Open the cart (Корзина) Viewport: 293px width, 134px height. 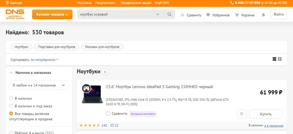tap(244, 15)
